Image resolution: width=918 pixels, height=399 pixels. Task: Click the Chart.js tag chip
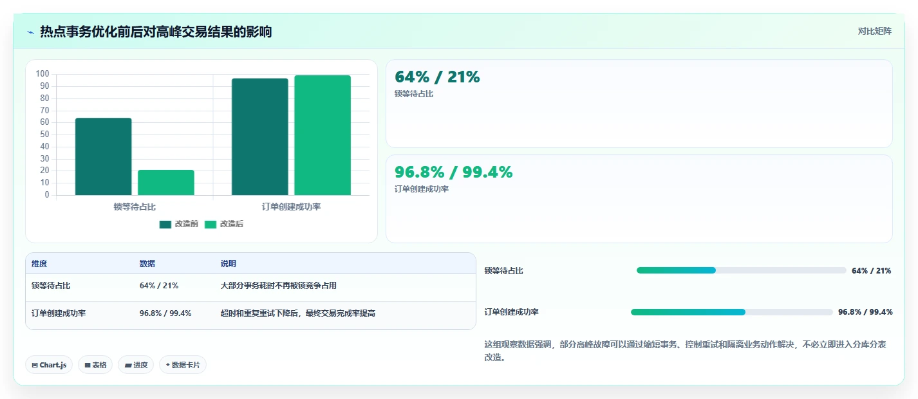pyautogui.click(x=50, y=365)
